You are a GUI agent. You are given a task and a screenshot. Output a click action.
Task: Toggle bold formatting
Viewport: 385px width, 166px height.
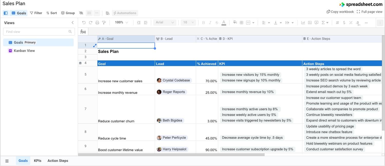tap(203, 22)
